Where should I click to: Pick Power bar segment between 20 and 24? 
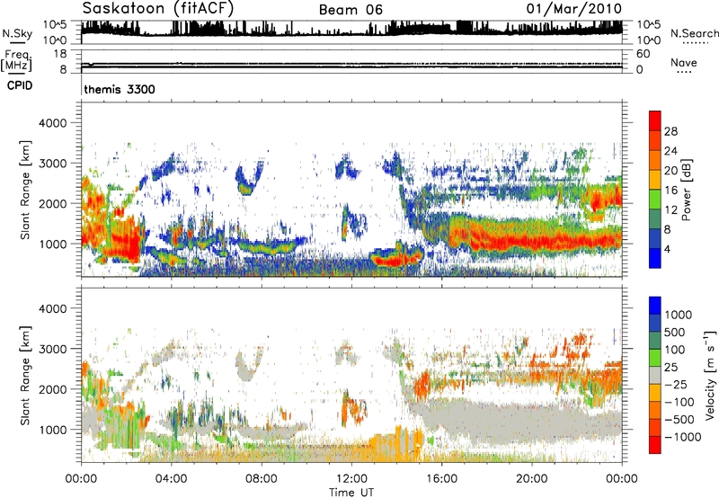[x=655, y=161]
